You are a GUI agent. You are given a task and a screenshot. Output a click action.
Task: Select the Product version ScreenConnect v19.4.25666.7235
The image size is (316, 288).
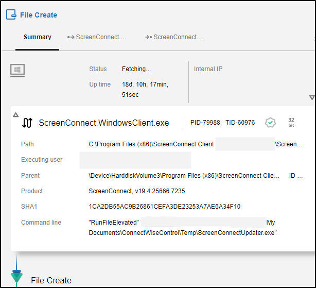[137, 191]
